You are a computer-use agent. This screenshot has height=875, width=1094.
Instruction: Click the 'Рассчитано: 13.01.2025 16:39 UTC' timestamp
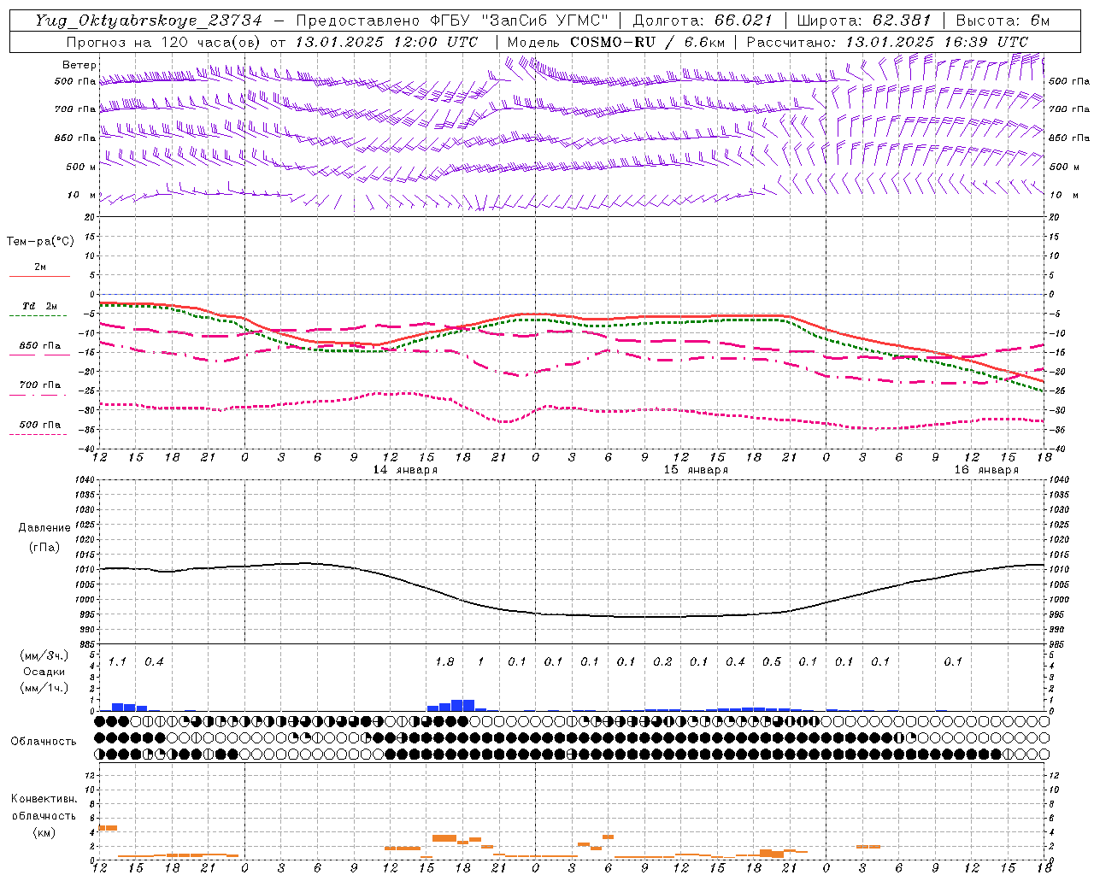tap(887, 42)
